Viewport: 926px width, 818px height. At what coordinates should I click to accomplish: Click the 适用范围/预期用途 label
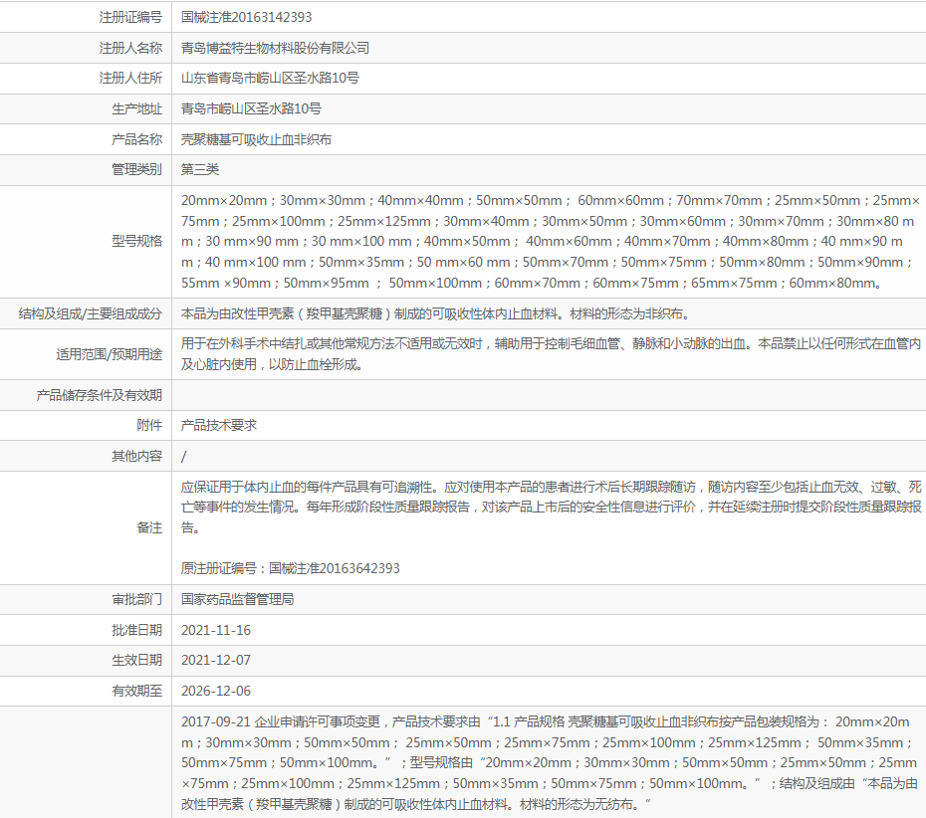(x=110, y=354)
